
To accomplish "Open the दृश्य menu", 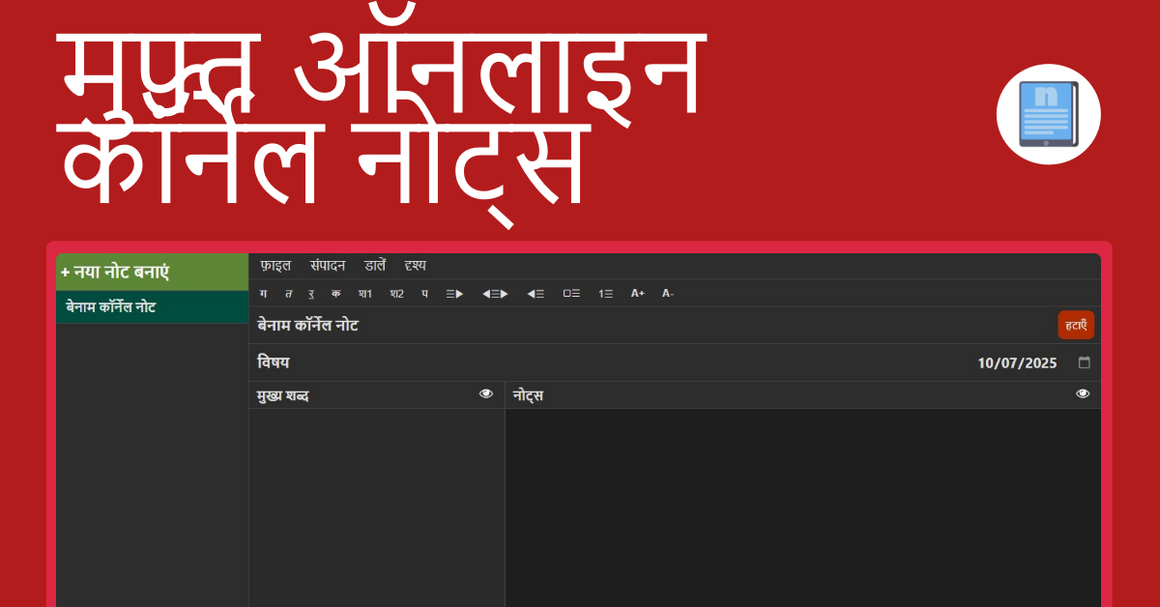I will [416, 266].
